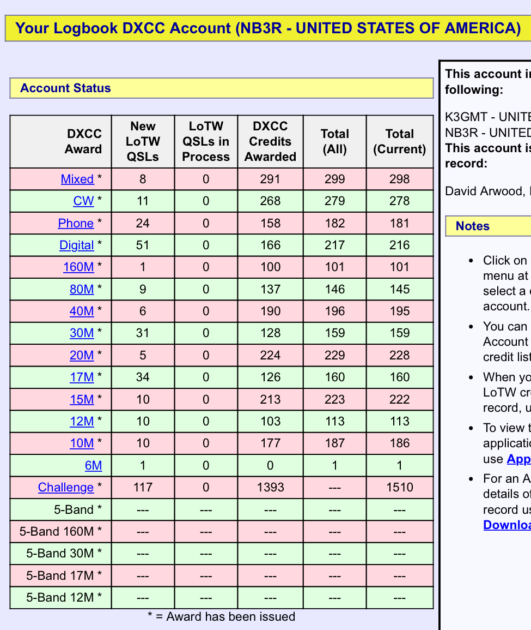Open the Challenge award link
The width and height of the screenshot is (531, 630).
(x=66, y=488)
